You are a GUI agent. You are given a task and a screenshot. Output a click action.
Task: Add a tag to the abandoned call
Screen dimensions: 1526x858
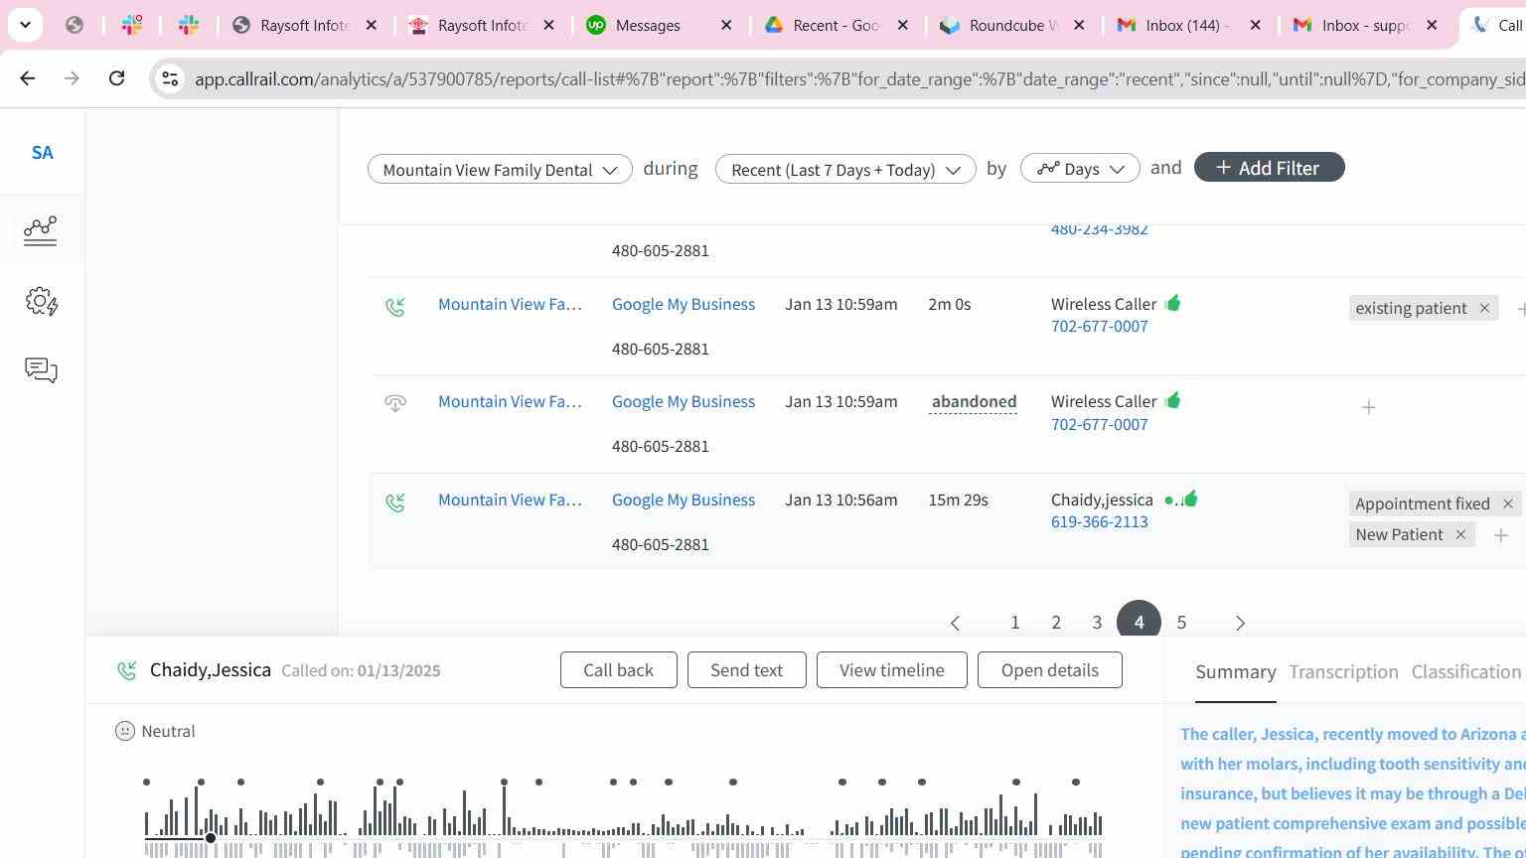[1368, 407]
